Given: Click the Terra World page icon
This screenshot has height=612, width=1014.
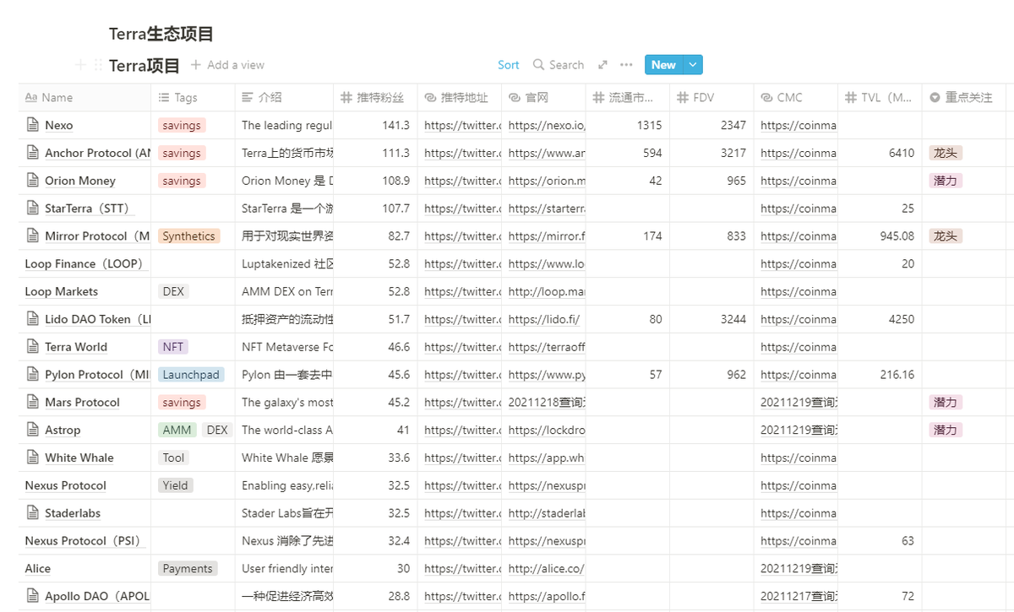Looking at the screenshot, I should coord(32,347).
